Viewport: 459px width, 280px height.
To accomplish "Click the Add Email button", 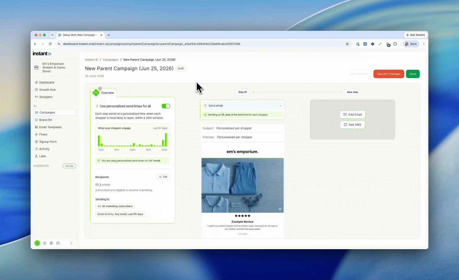I will pos(353,115).
